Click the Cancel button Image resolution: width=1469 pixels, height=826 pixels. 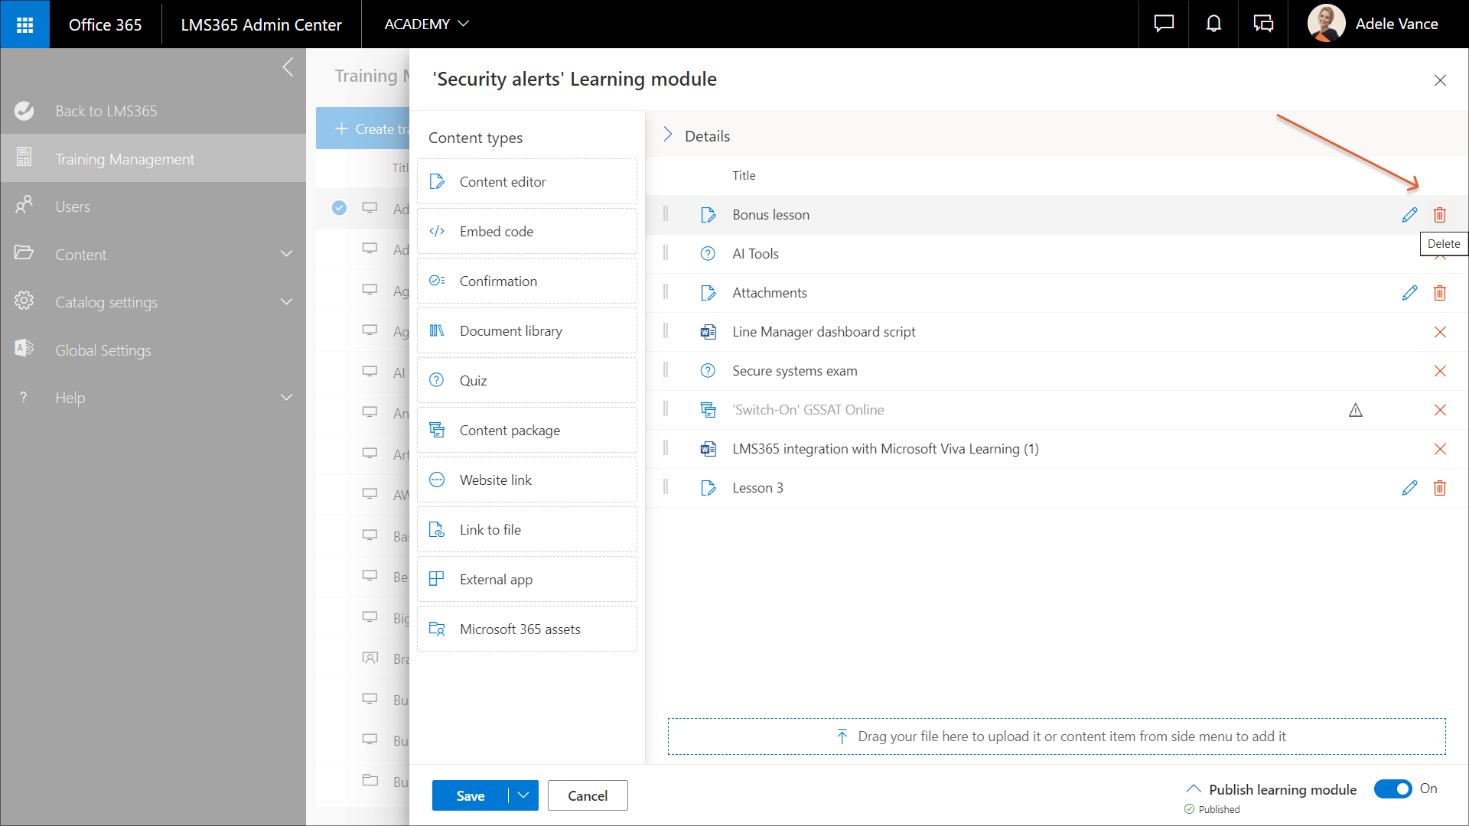(x=587, y=795)
